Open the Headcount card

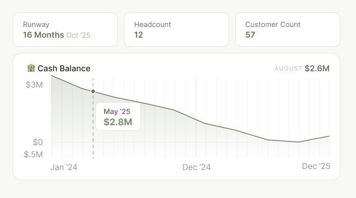[176, 30]
